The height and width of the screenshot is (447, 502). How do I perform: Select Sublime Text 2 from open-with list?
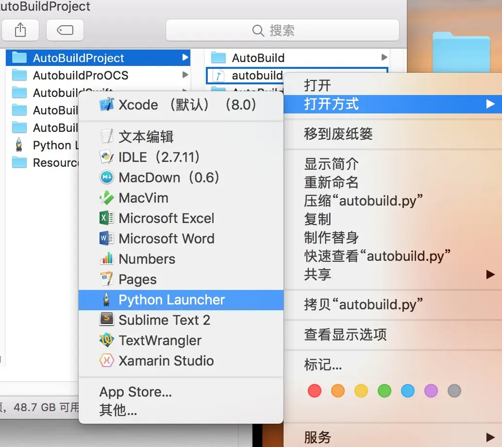point(181,320)
